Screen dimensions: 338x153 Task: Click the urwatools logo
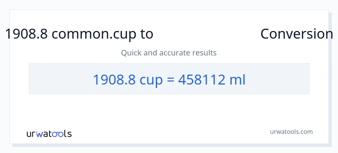pyautogui.click(x=49, y=134)
